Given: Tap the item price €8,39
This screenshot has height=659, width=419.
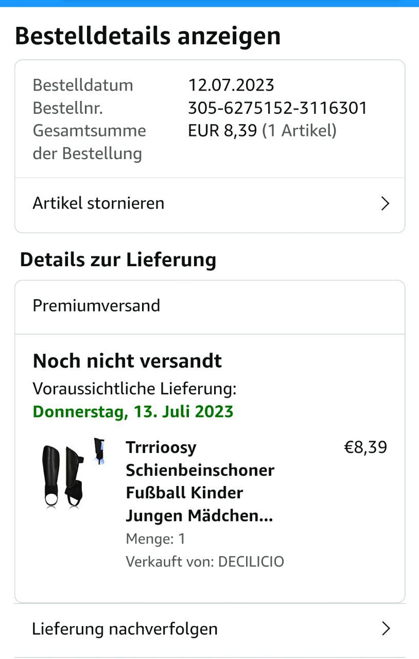Looking at the screenshot, I should 365,447.
